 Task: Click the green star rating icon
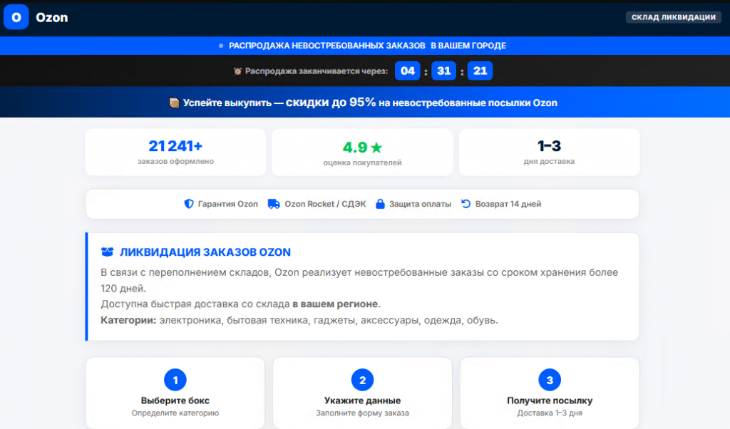point(376,148)
